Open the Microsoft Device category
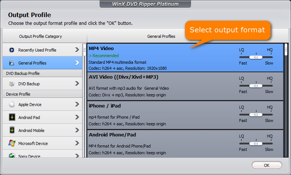This screenshot has height=175, width=291. [x=42, y=143]
